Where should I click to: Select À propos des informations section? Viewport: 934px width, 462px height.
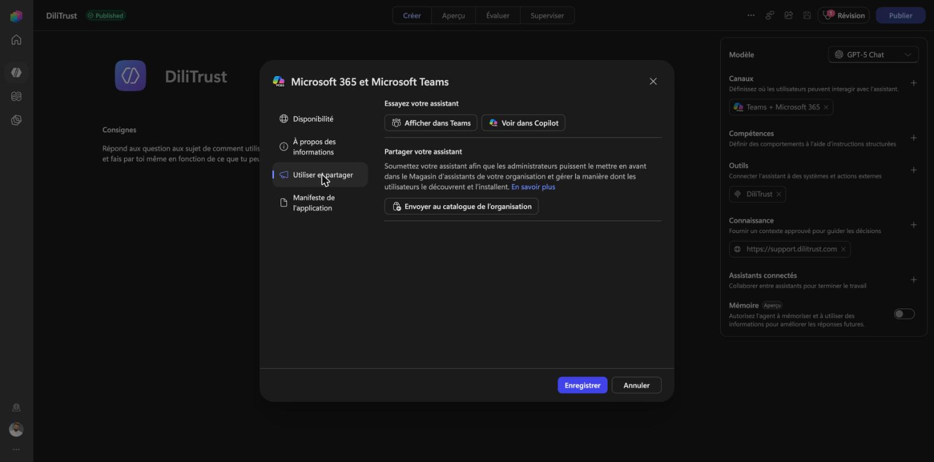tap(320, 147)
